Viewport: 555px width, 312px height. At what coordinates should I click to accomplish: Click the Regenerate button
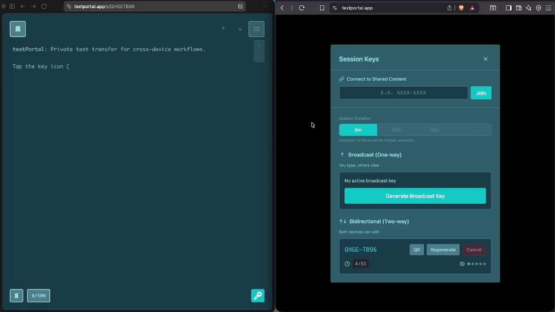point(443,250)
